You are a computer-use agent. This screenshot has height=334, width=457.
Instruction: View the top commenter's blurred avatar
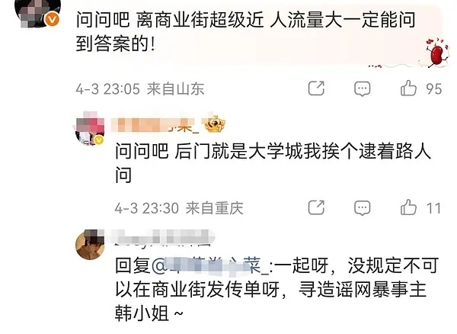coord(37,13)
